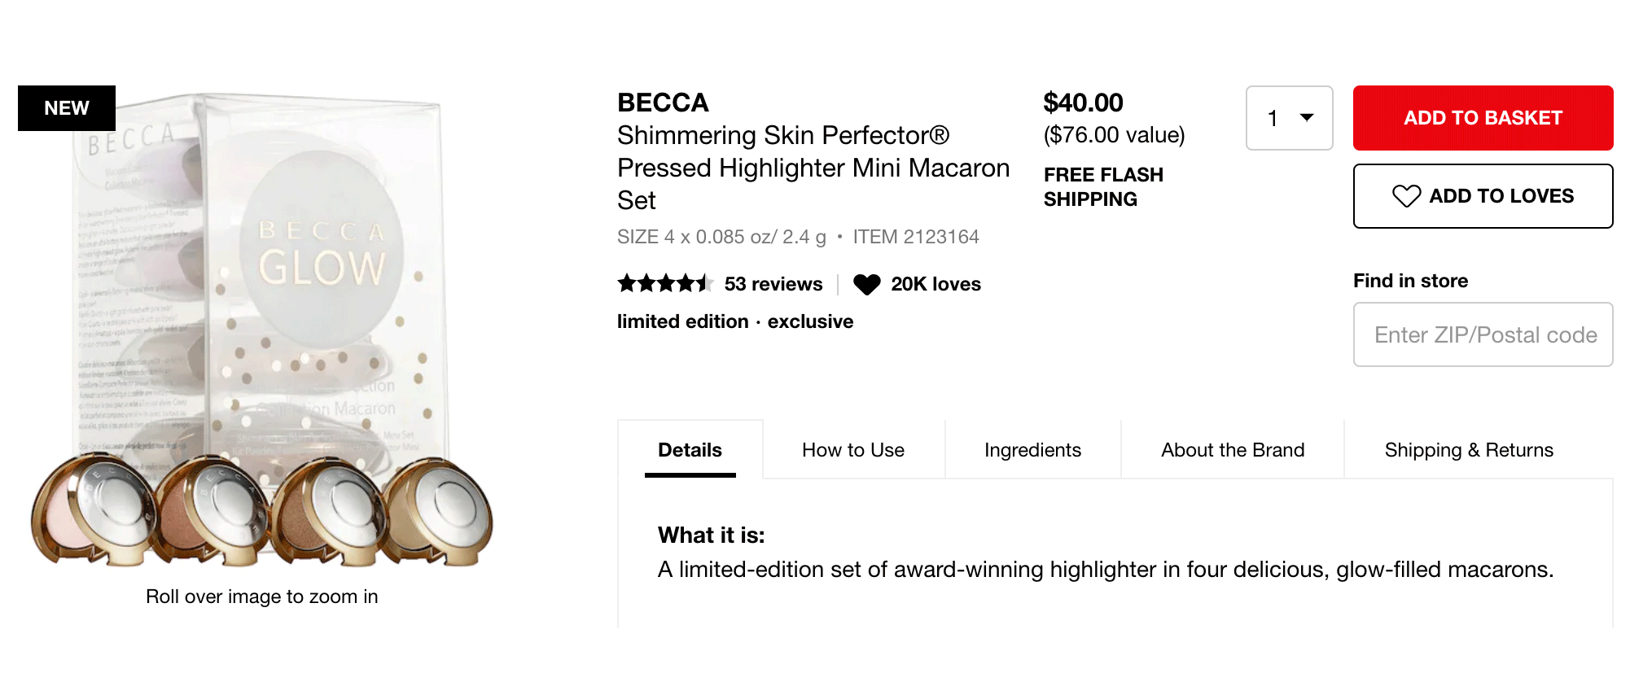View the About the Brand tab
Viewport: 1630px width, 695px height.
coord(1232,450)
